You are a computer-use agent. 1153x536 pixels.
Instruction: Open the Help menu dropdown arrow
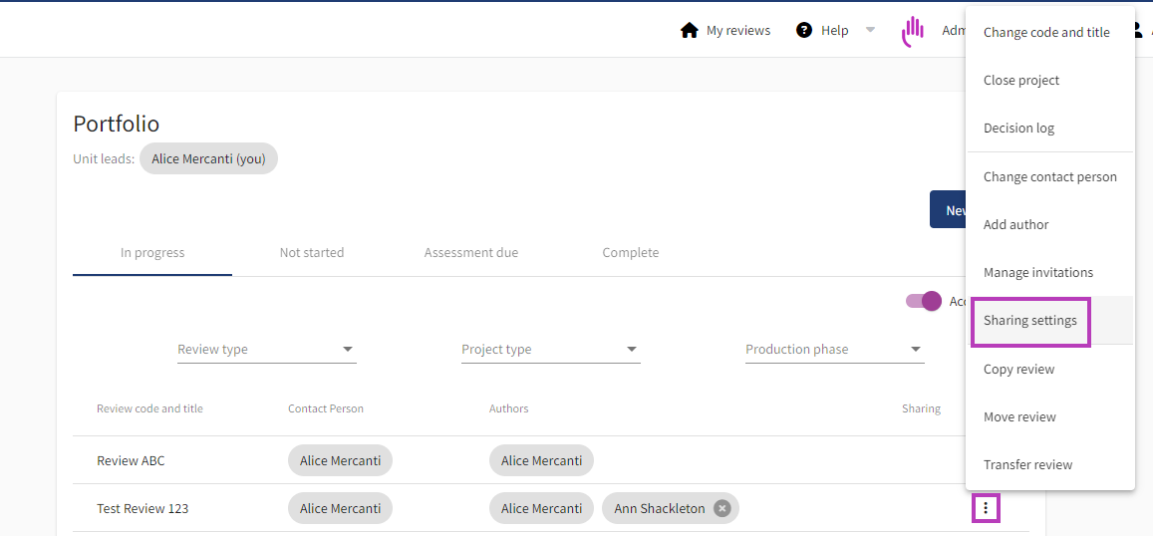pos(870,30)
